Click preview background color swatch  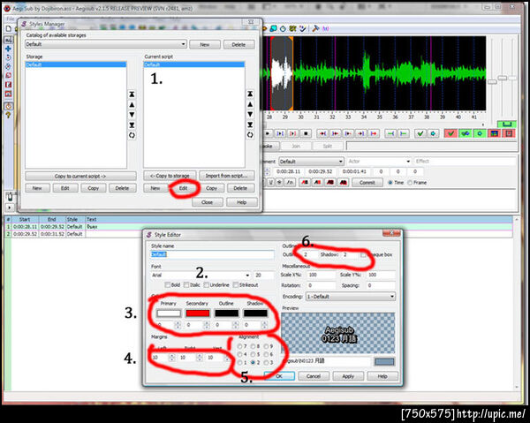coord(384,362)
